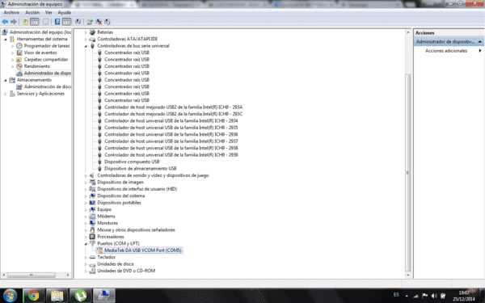Open Acciones adicionales submenu
Image resolution: width=485 pixels, height=303 pixels.
pyautogui.click(x=449, y=51)
